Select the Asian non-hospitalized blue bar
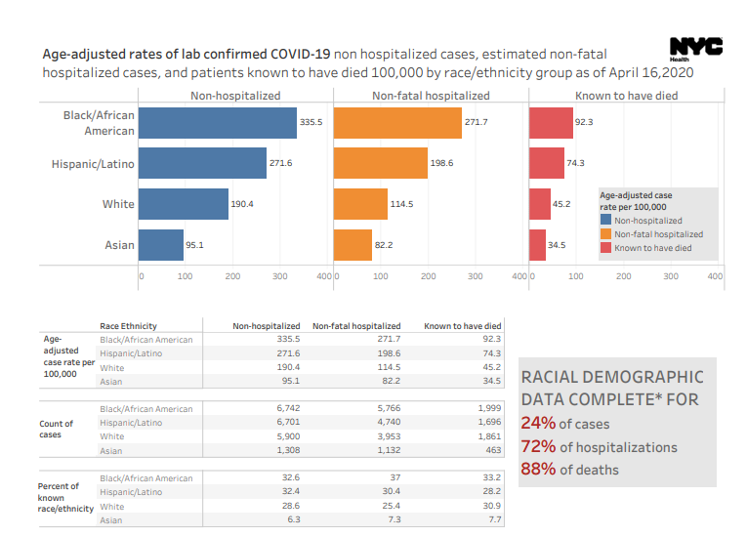Viewport: 747px width, 537px height. [x=161, y=245]
